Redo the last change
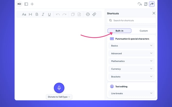The width and height of the screenshot is (172, 107). (64, 14)
